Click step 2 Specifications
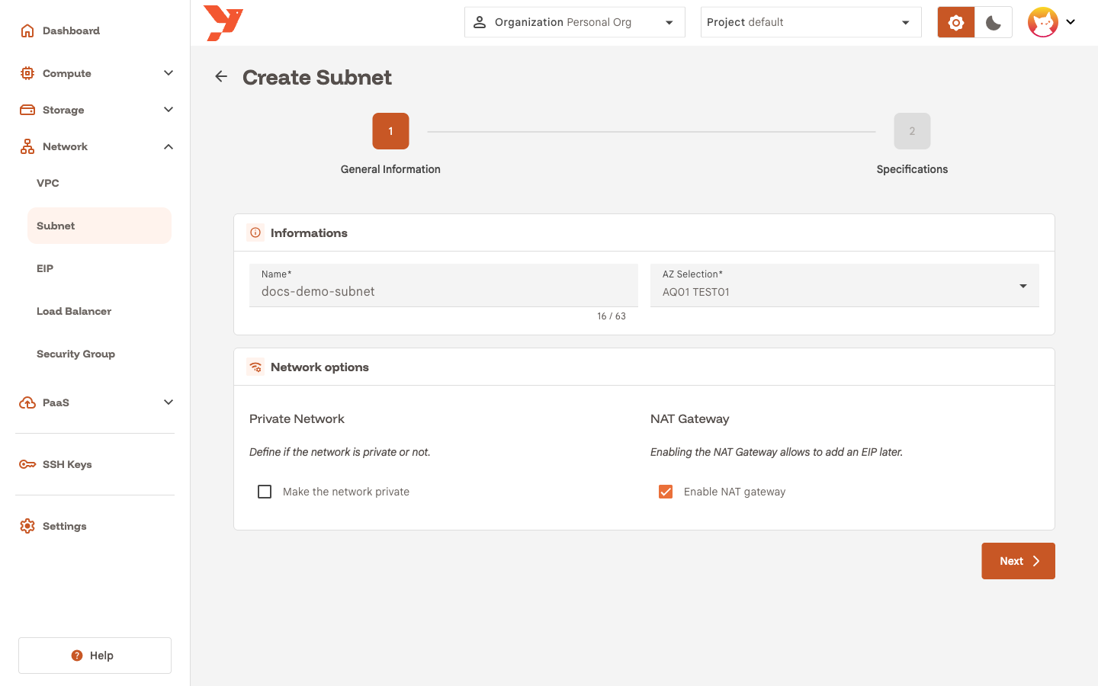The image size is (1098, 686). tap(912, 131)
